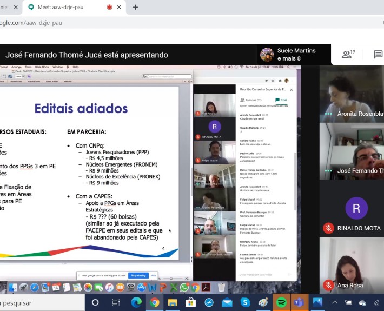Open WhatsApp in the macOS dock
This screenshot has height=311, width=384.
tap(184, 287)
